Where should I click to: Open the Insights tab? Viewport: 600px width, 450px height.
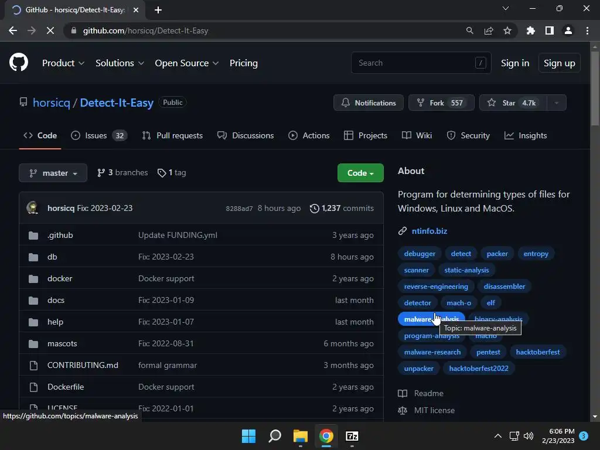pos(526,135)
